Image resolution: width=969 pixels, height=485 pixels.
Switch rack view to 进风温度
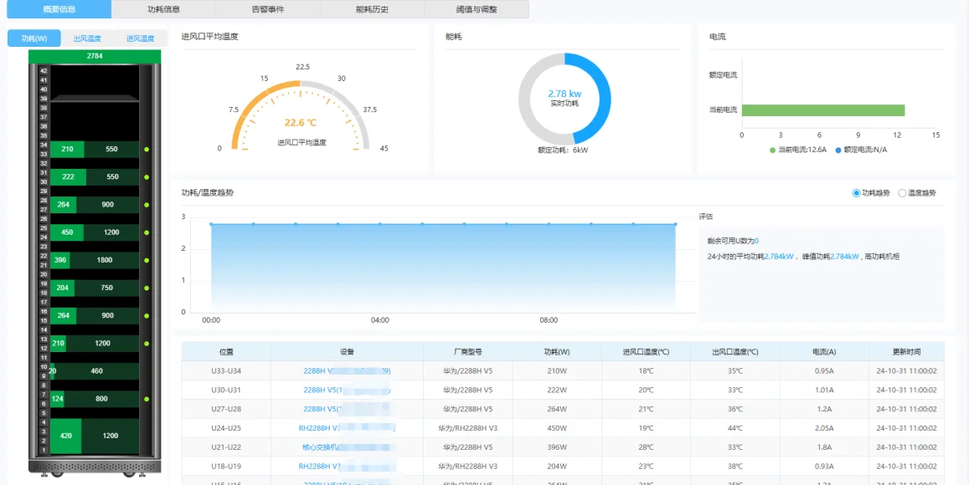pyautogui.click(x=140, y=38)
